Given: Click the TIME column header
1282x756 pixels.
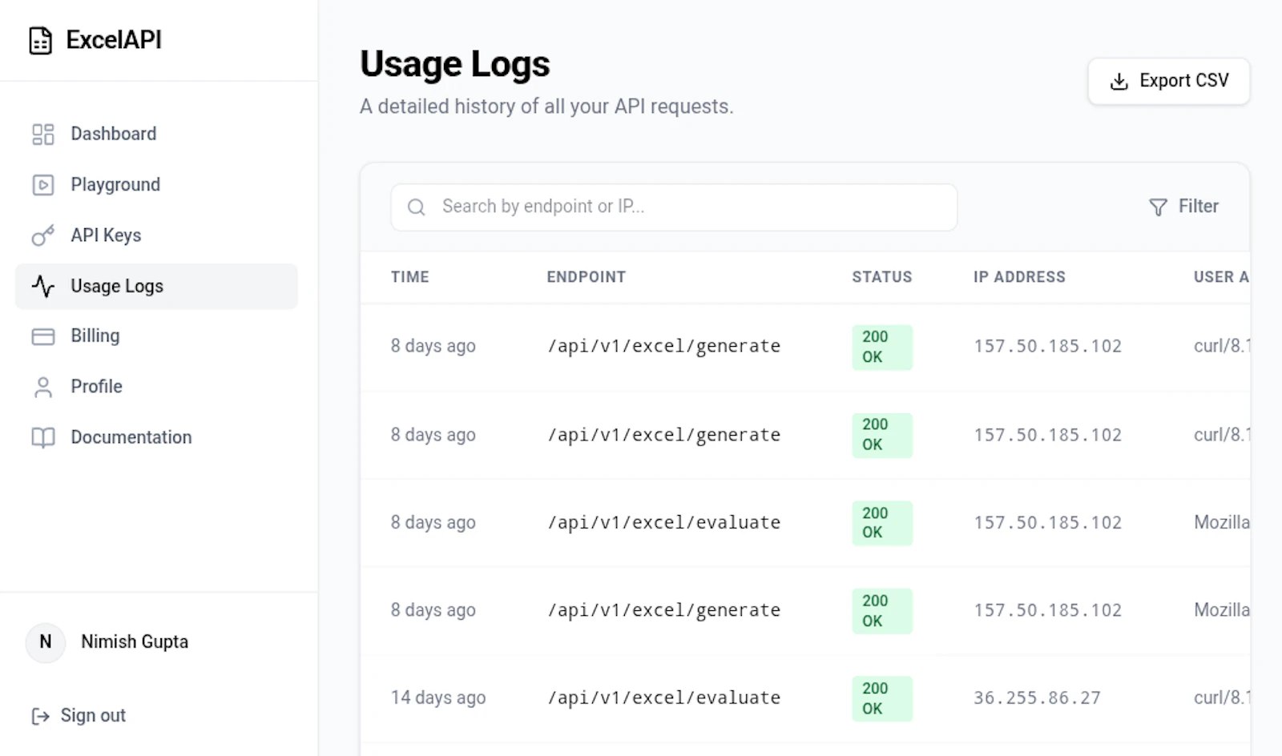Looking at the screenshot, I should pyautogui.click(x=410, y=277).
